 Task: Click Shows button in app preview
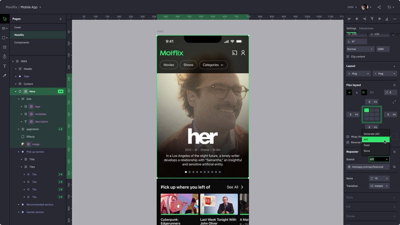188,65
